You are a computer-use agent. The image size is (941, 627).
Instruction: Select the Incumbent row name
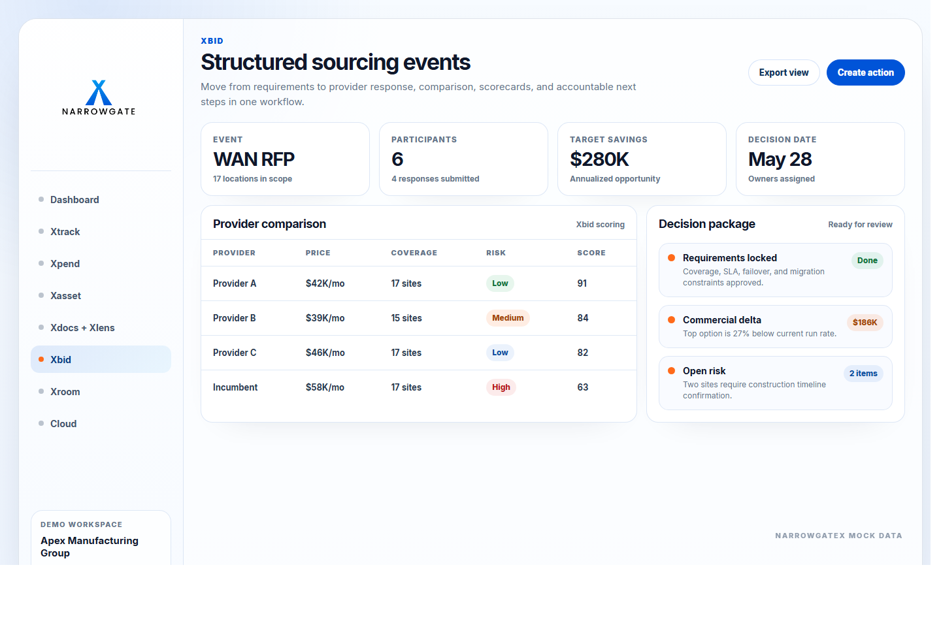(235, 387)
